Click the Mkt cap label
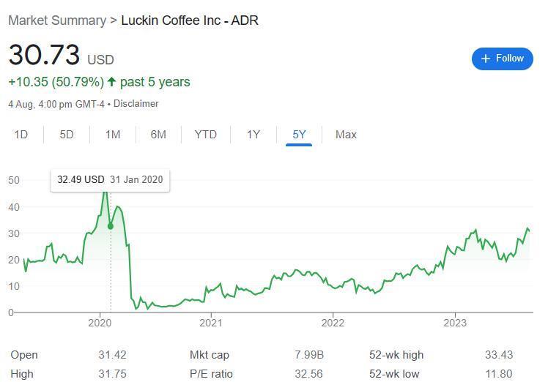This screenshot has width=548, height=382. click(210, 355)
